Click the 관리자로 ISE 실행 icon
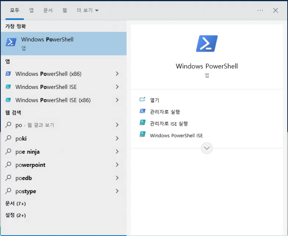Screen dimensions: 288x236 tap(142, 123)
